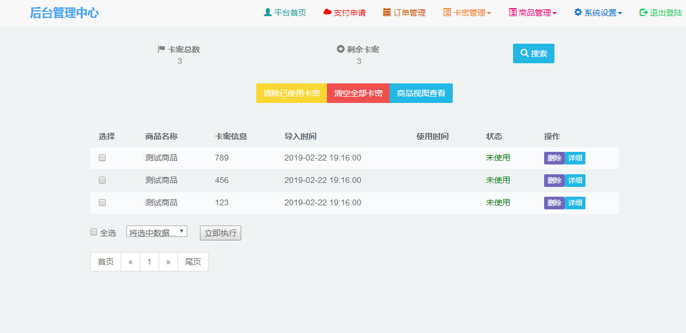
Task: Enable the 全选 select-all checkbox
Action: click(93, 231)
